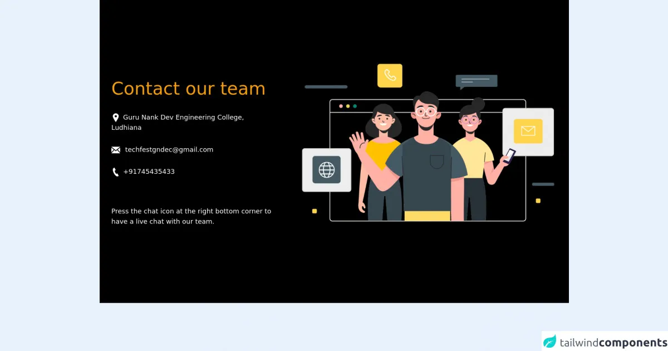Click the small envelope icon beside the email
Screen dimensions: 668x351
click(116, 150)
